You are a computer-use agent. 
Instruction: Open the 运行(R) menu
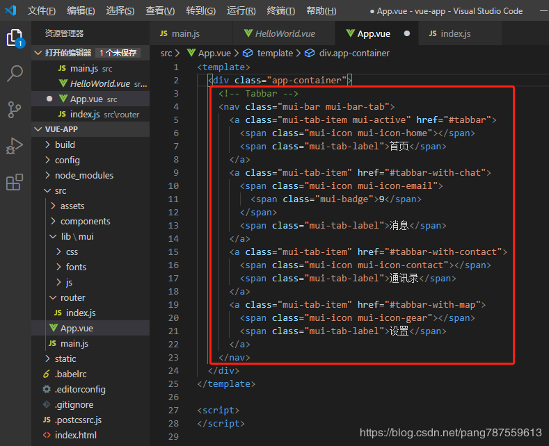[241, 11]
